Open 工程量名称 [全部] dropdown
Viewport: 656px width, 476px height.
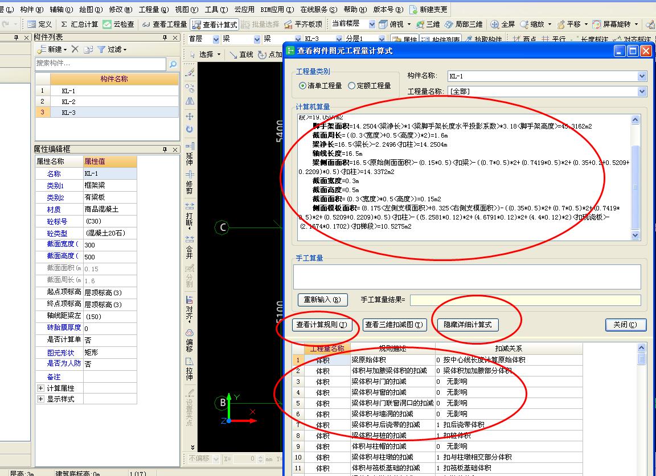click(642, 91)
